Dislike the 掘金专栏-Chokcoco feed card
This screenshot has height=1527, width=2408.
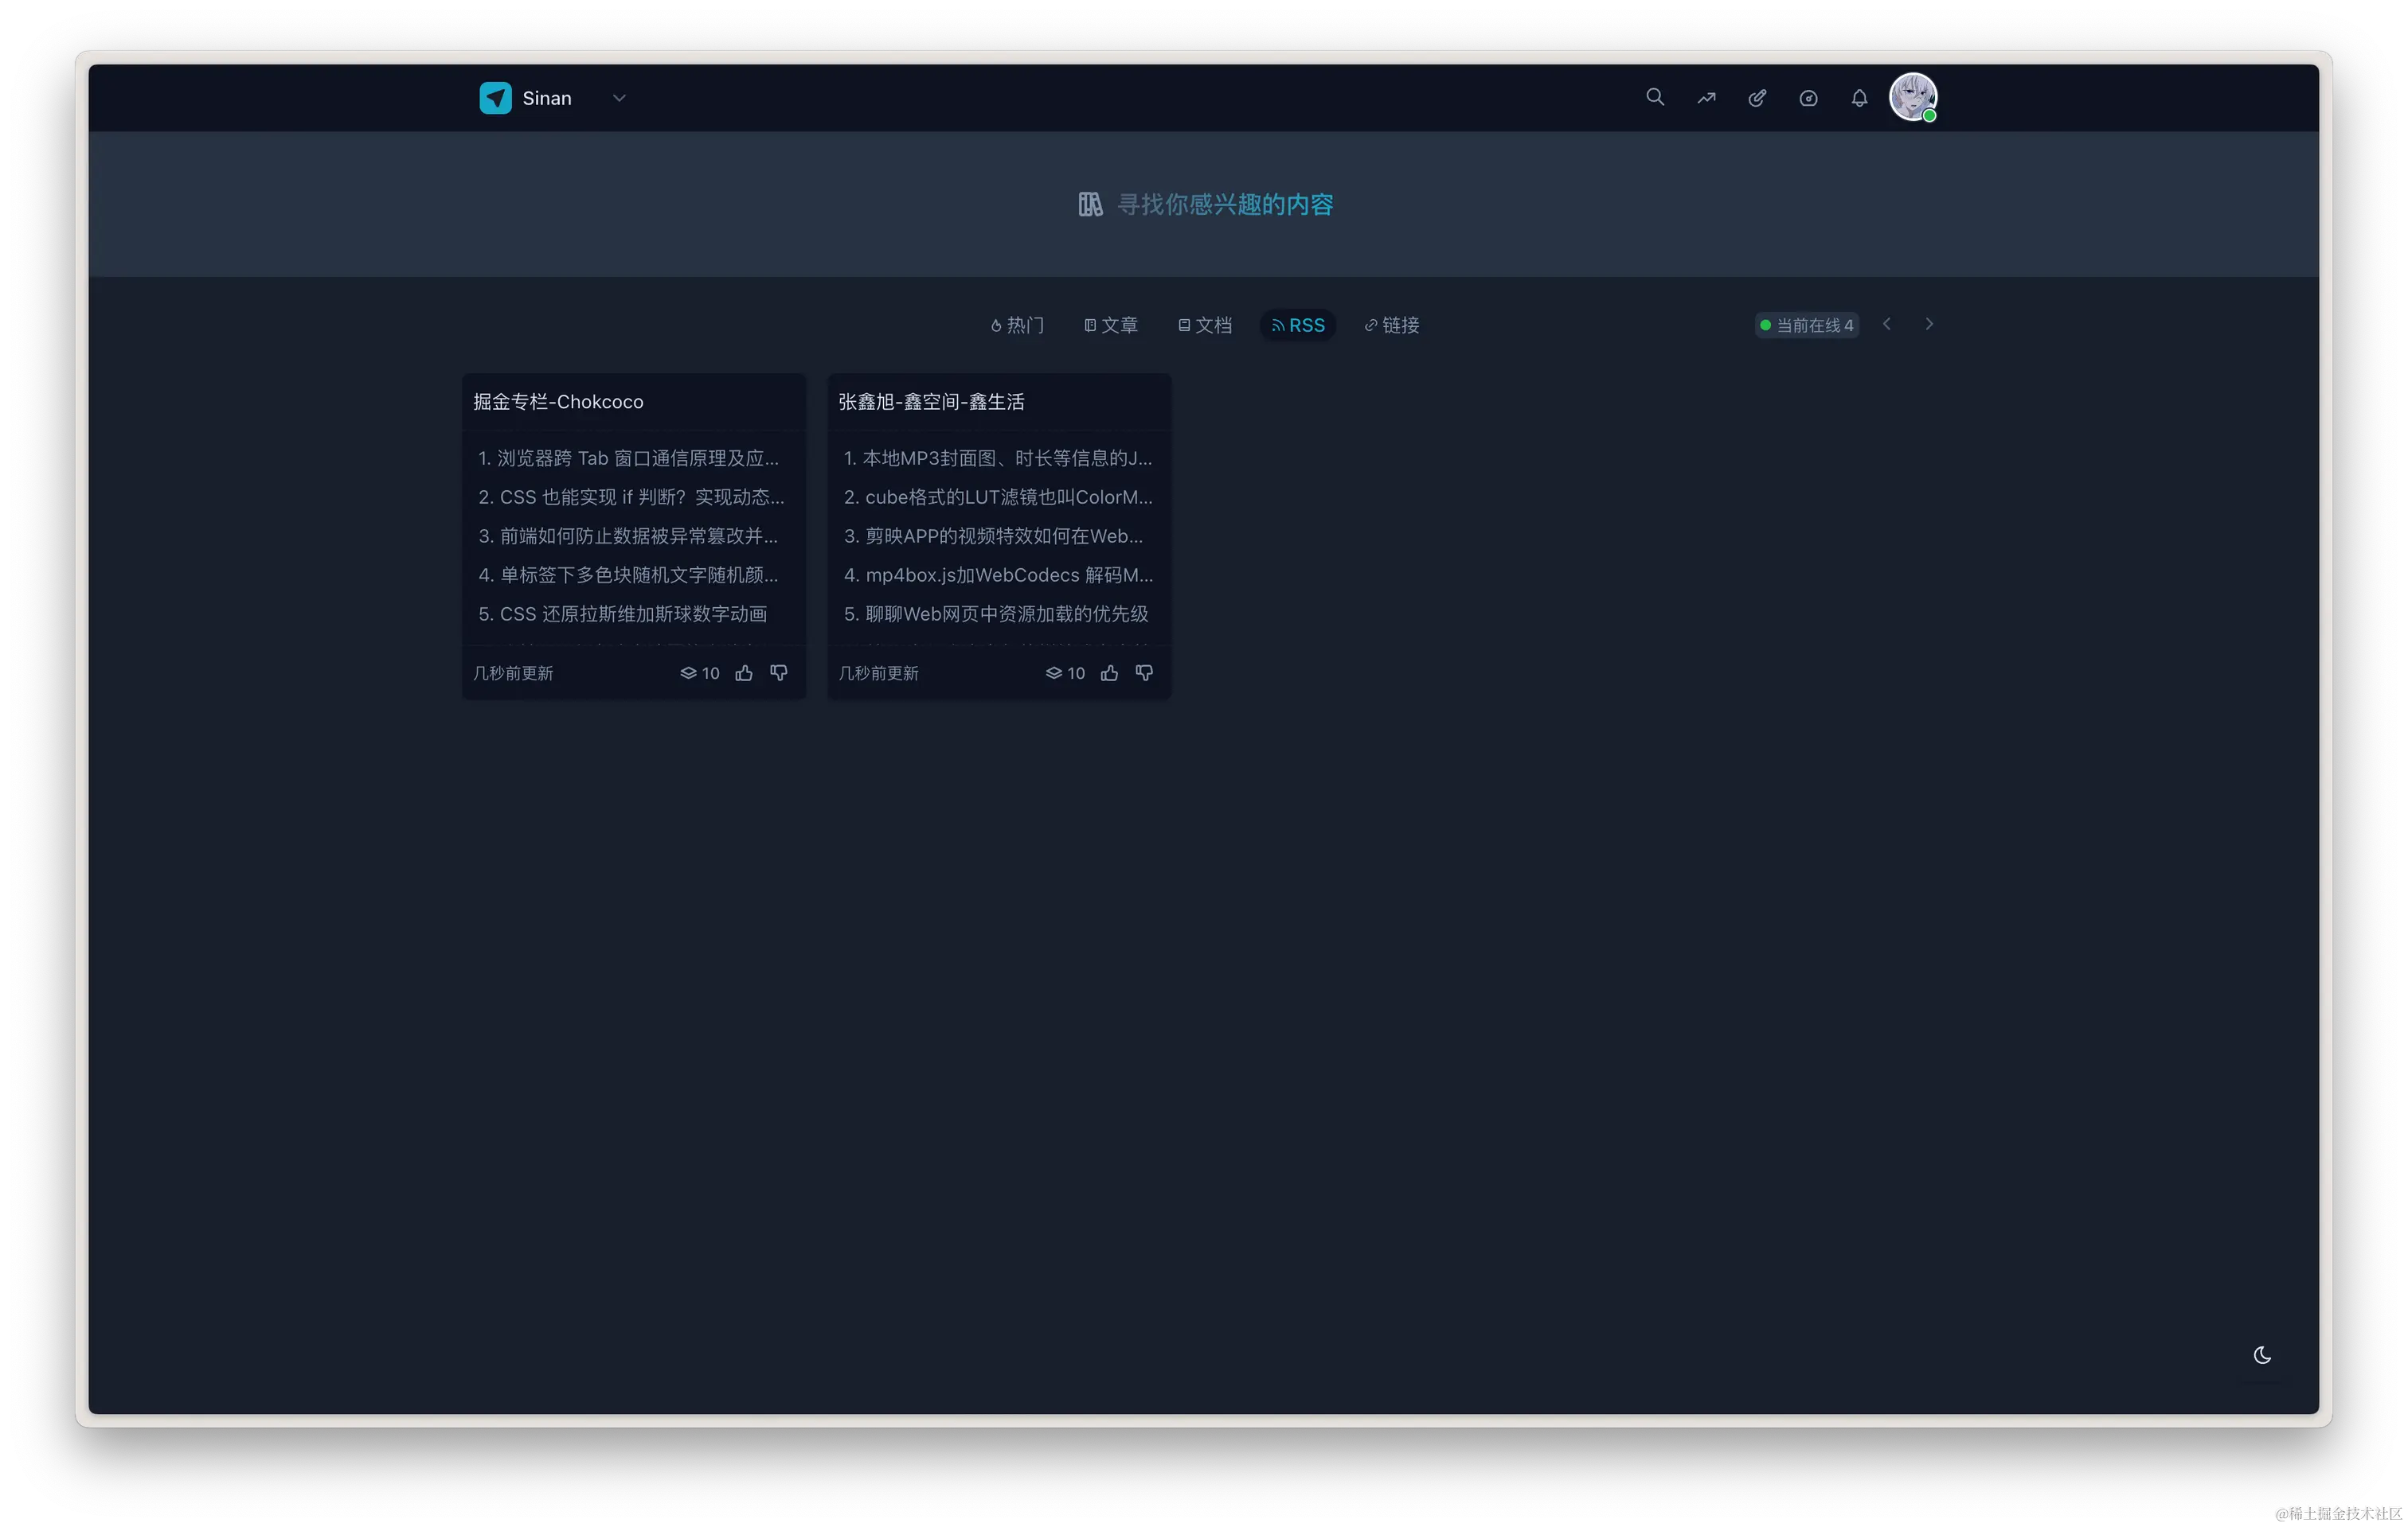click(779, 673)
